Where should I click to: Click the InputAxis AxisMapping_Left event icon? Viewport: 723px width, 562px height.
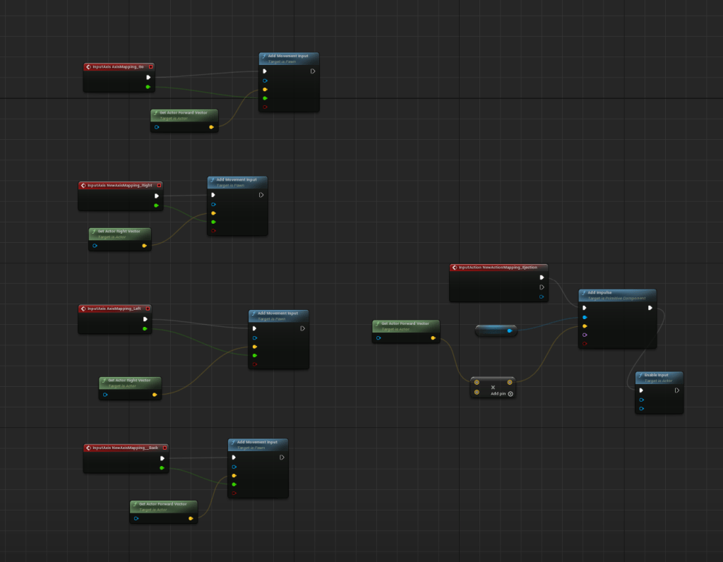[83, 309]
